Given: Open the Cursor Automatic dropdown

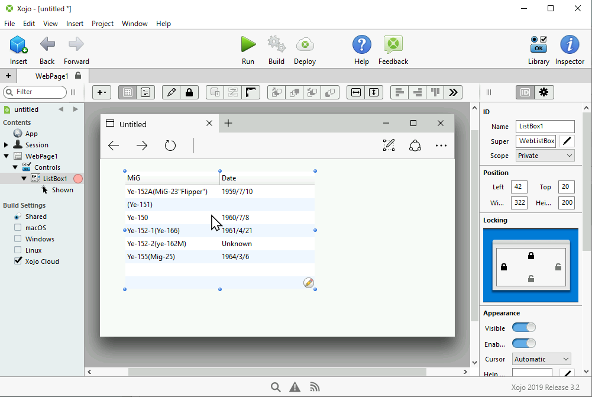Looking at the screenshot, I should coord(541,359).
